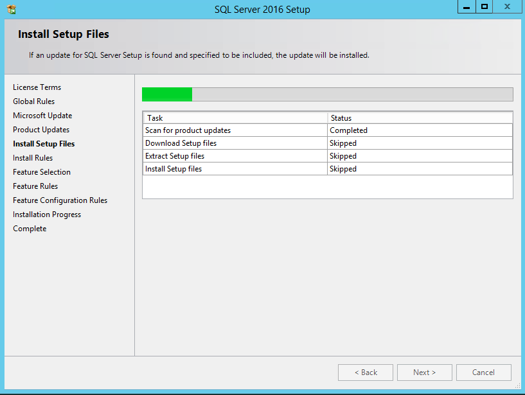The width and height of the screenshot is (525, 395).
Task: Click the Status column header
Action: pyautogui.click(x=420, y=118)
